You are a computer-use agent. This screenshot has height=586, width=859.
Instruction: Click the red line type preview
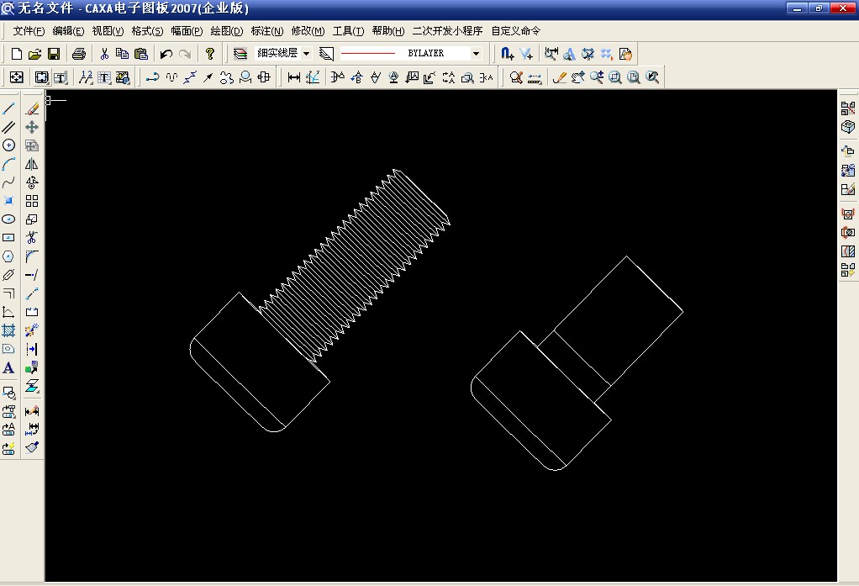click(x=367, y=54)
